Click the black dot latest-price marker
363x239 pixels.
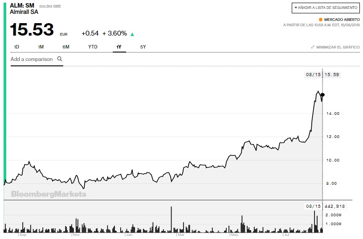pos(322,95)
